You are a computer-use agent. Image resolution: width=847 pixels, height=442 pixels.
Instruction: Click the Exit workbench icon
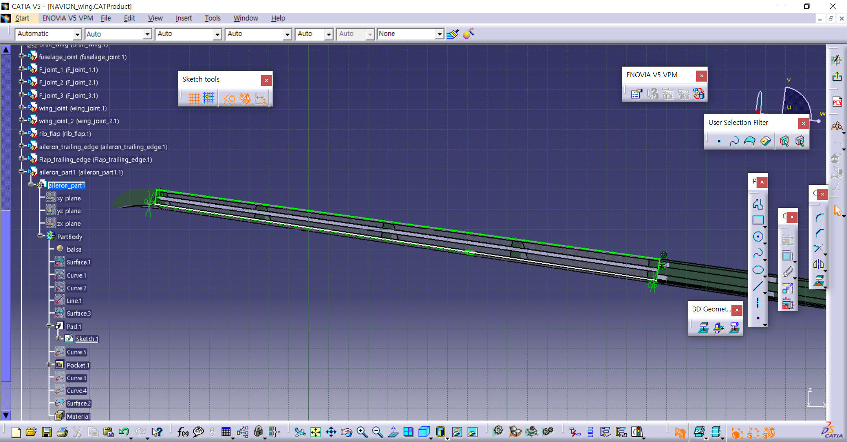pyautogui.click(x=837, y=76)
